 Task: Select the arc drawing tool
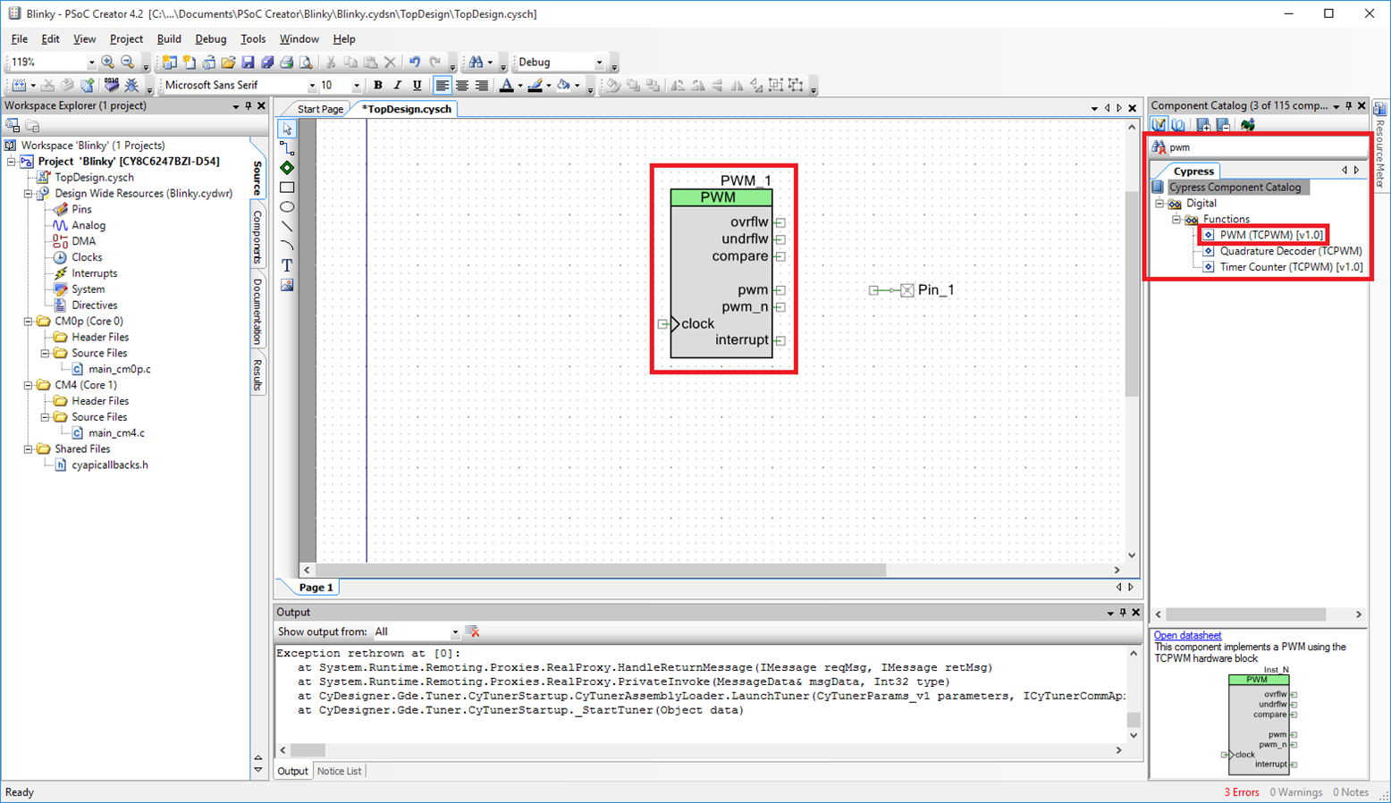287,246
